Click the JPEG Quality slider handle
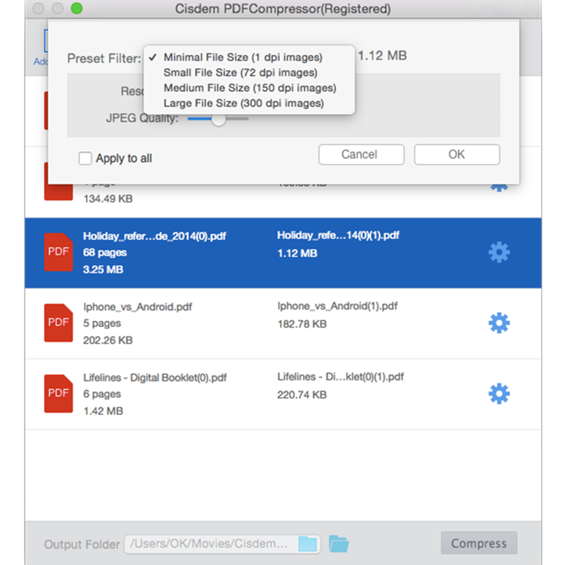Image resolution: width=565 pixels, height=565 pixels. coord(218,119)
